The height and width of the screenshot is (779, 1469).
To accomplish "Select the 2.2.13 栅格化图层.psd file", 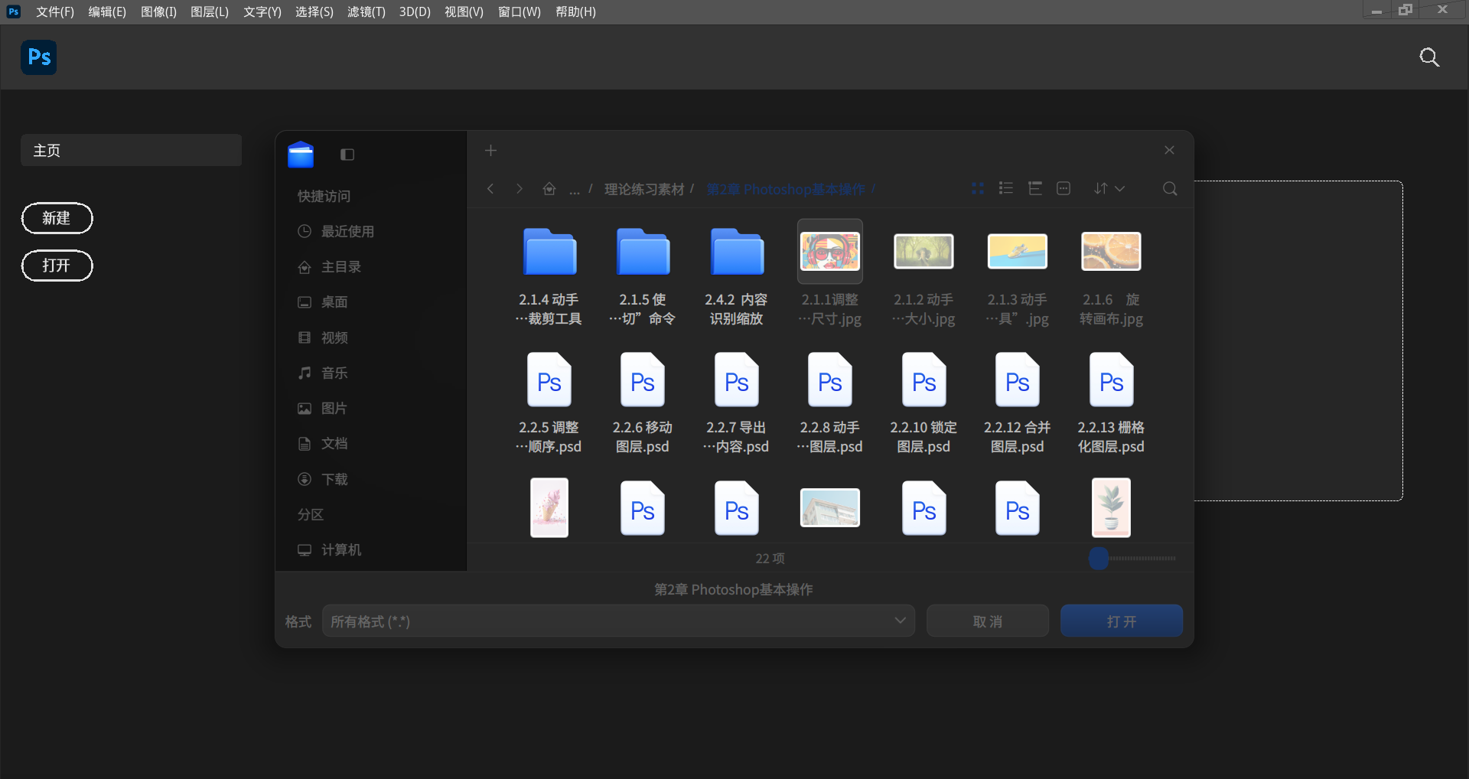I will click(x=1111, y=403).
